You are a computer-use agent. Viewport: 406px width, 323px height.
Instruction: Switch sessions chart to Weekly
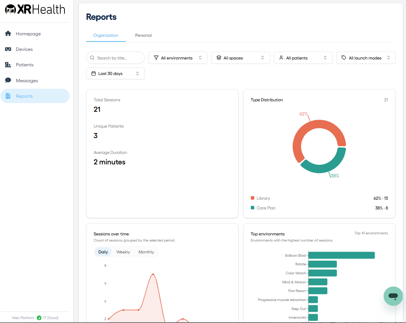click(123, 252)
